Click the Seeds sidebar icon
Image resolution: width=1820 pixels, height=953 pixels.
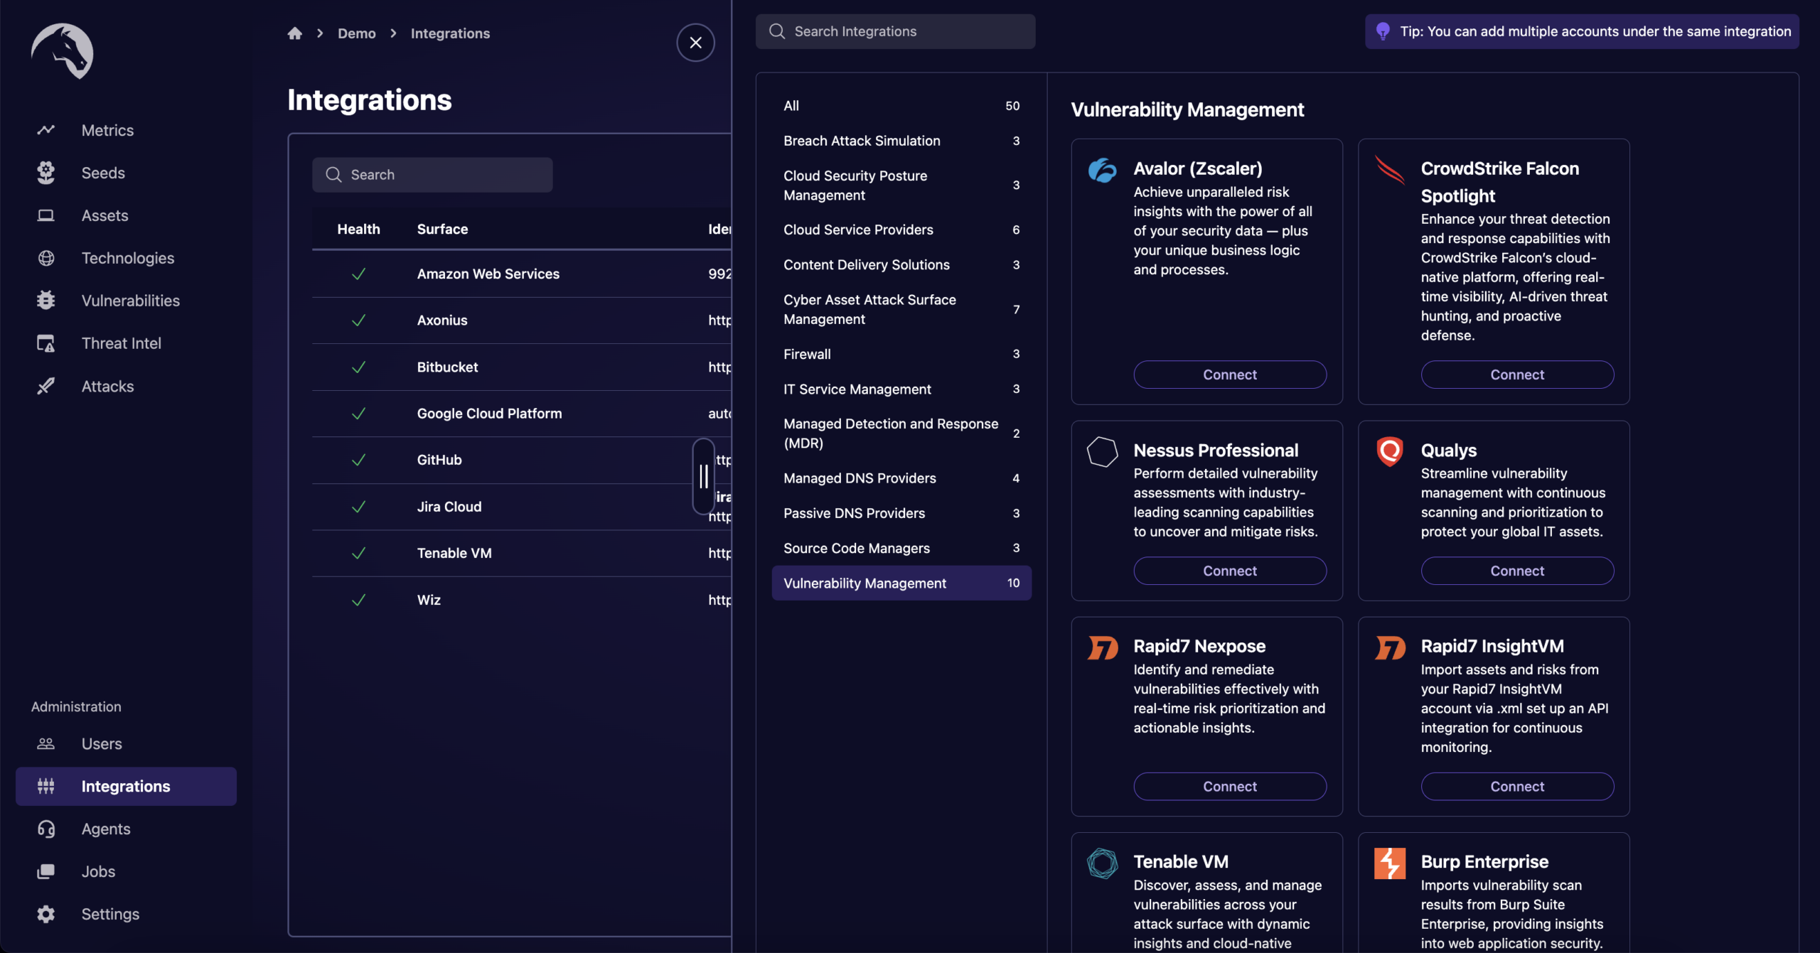click(46, 173)
